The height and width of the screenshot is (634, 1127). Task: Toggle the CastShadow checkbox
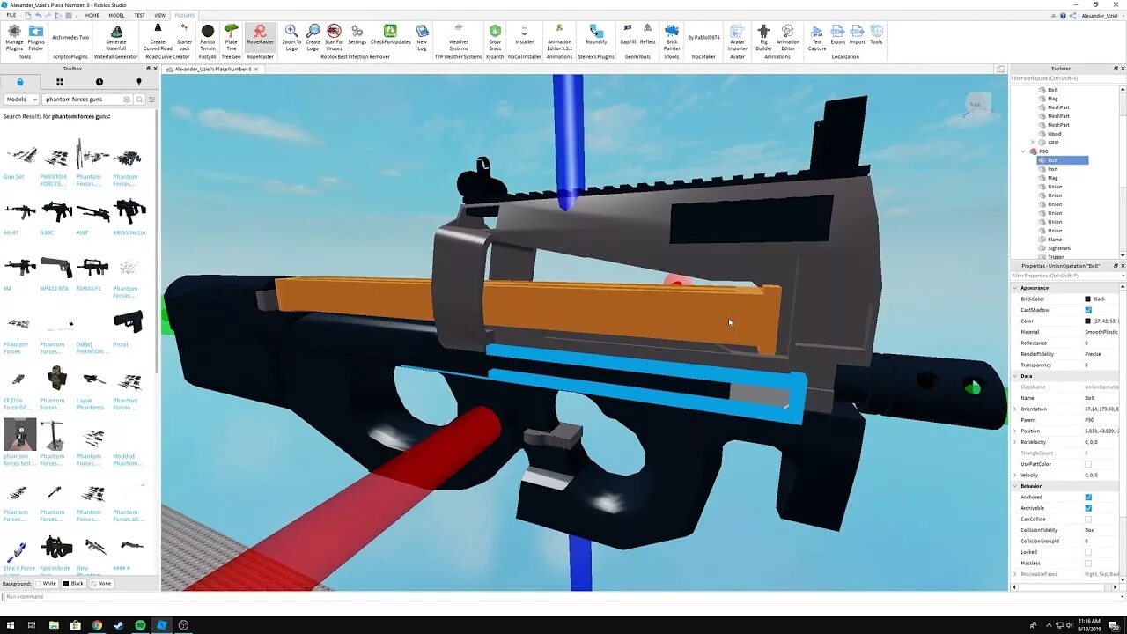click(1088, 310)
